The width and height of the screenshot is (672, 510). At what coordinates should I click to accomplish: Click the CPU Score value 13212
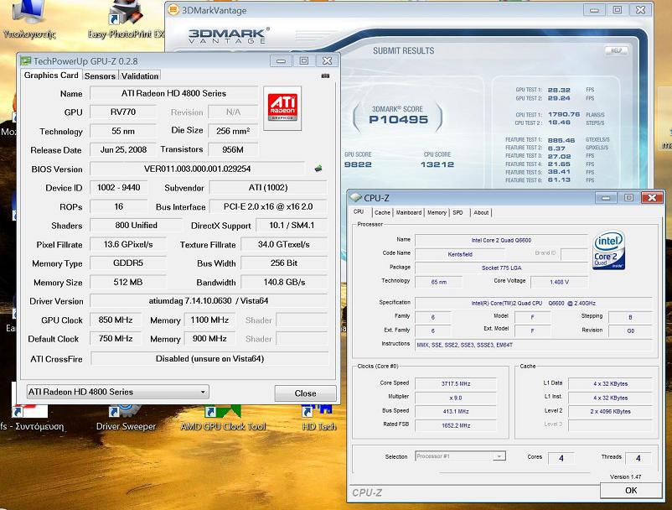tap(437, 164)
